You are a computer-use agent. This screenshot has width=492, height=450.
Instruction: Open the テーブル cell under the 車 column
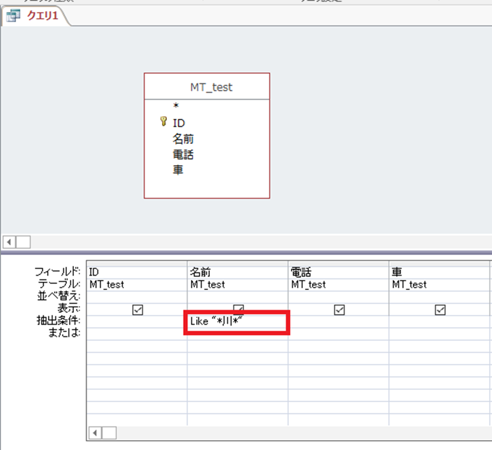pos(439,284)
